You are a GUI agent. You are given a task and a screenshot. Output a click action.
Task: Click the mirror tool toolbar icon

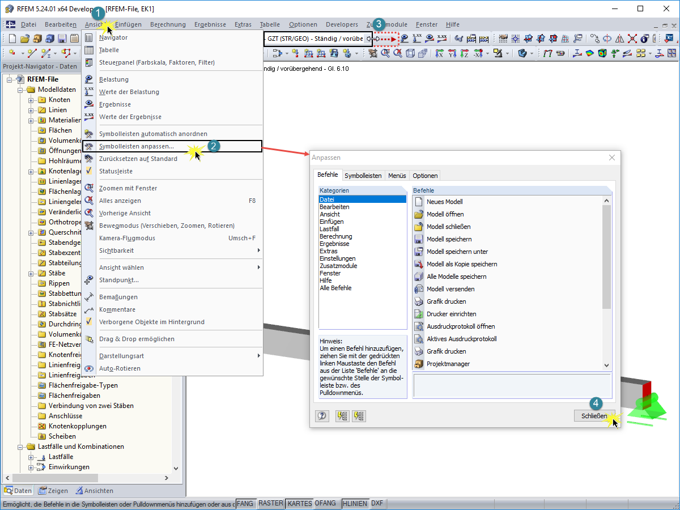(x=620, y=39)
